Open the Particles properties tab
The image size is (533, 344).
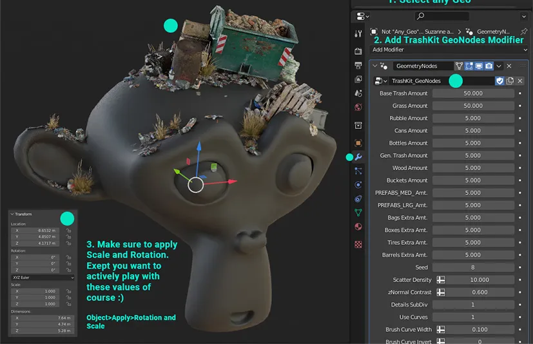358,171
